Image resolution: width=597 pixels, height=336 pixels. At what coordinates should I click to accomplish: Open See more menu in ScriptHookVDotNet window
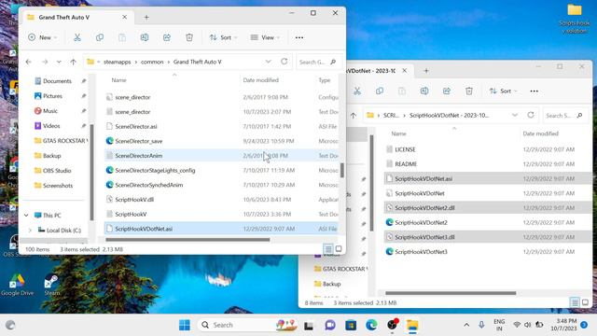535,91
